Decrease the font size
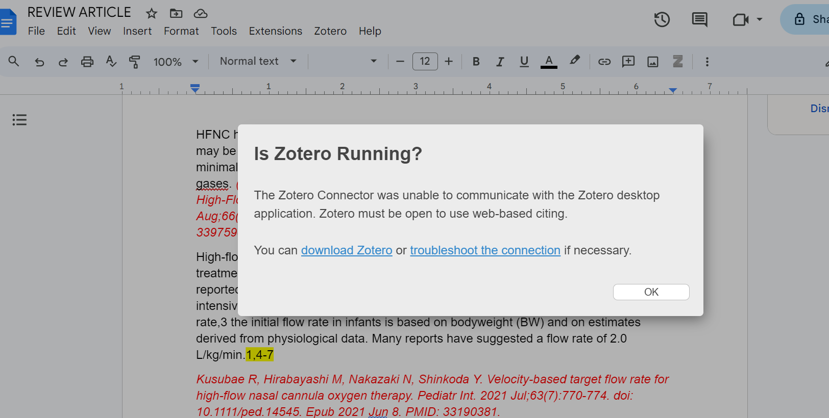 click(x=400, y=62)
